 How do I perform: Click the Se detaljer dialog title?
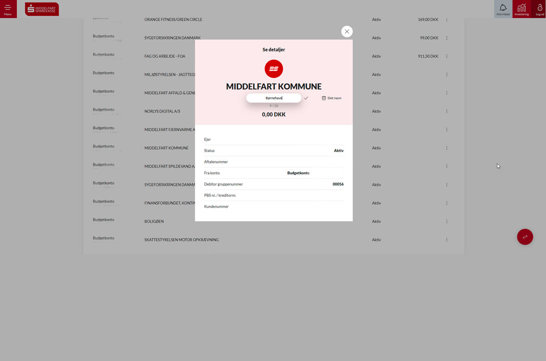coord(274,50)
